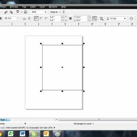Click the Options icon beside Snap to
Screen dimensions: 137x137
point(64,12)
